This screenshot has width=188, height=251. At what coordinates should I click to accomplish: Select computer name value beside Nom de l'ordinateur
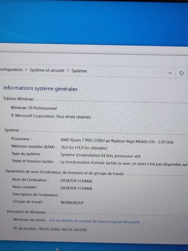click(76, 181)
